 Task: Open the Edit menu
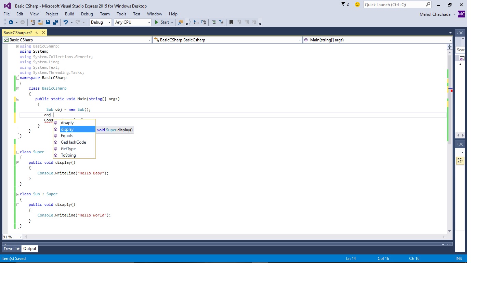pos(20,14)
